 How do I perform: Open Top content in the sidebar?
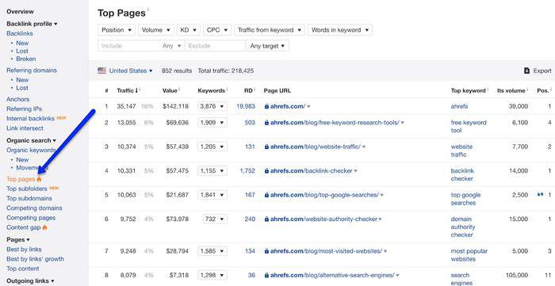(x=23, y=269)
